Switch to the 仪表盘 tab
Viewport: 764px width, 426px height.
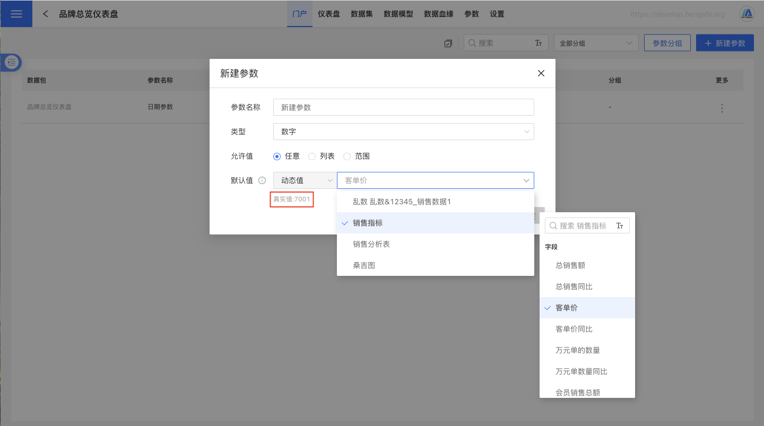point(328,14)
